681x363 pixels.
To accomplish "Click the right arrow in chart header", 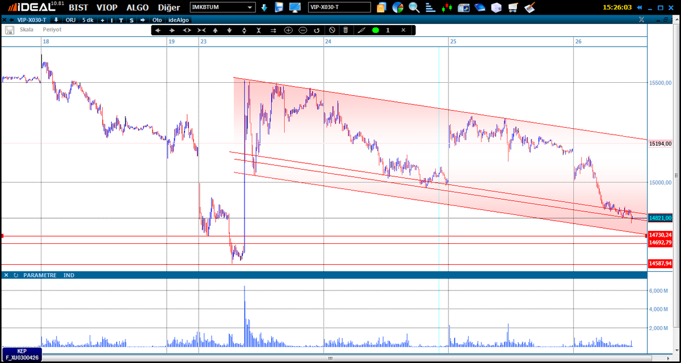I will click(x=142, y=20).
